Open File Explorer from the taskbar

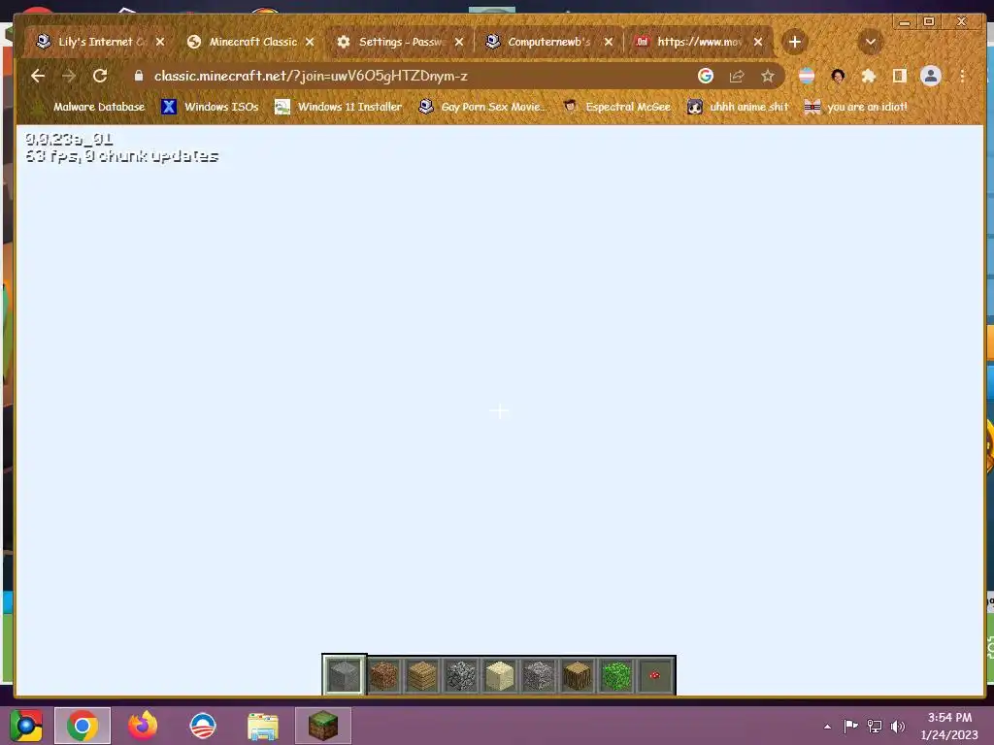click(263, 726)
